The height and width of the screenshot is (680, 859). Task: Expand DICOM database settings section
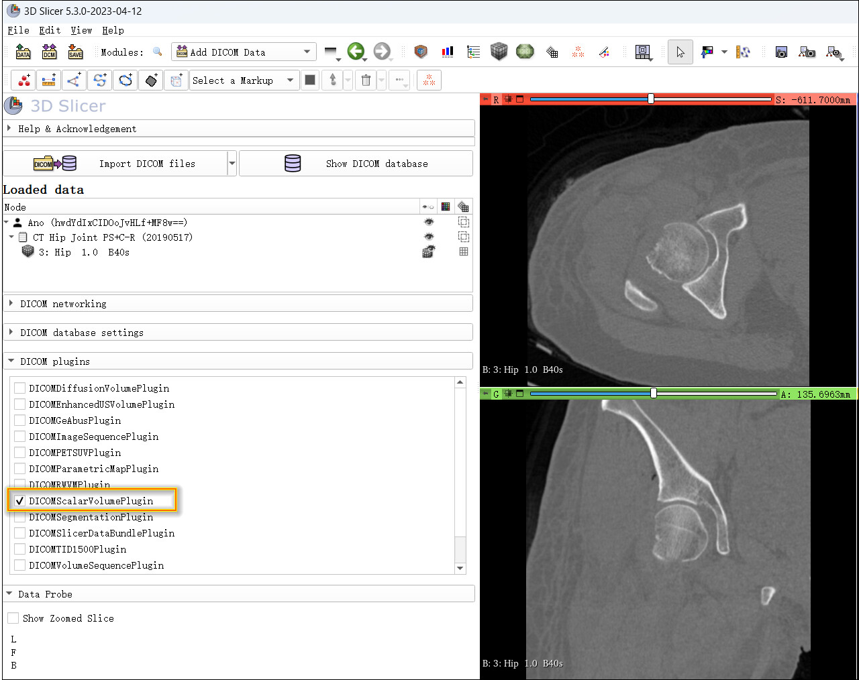click(238, 333)
